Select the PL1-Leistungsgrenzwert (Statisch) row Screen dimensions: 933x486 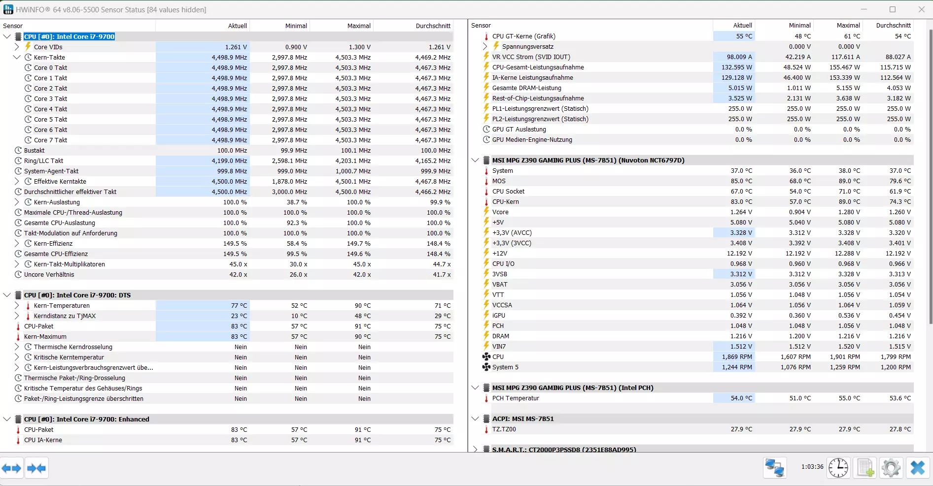coord(697,108)
